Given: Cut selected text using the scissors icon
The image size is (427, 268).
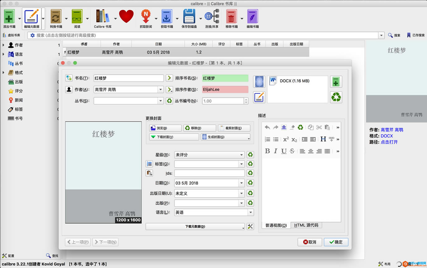Looking at the screenshot, I should (318, 127).
